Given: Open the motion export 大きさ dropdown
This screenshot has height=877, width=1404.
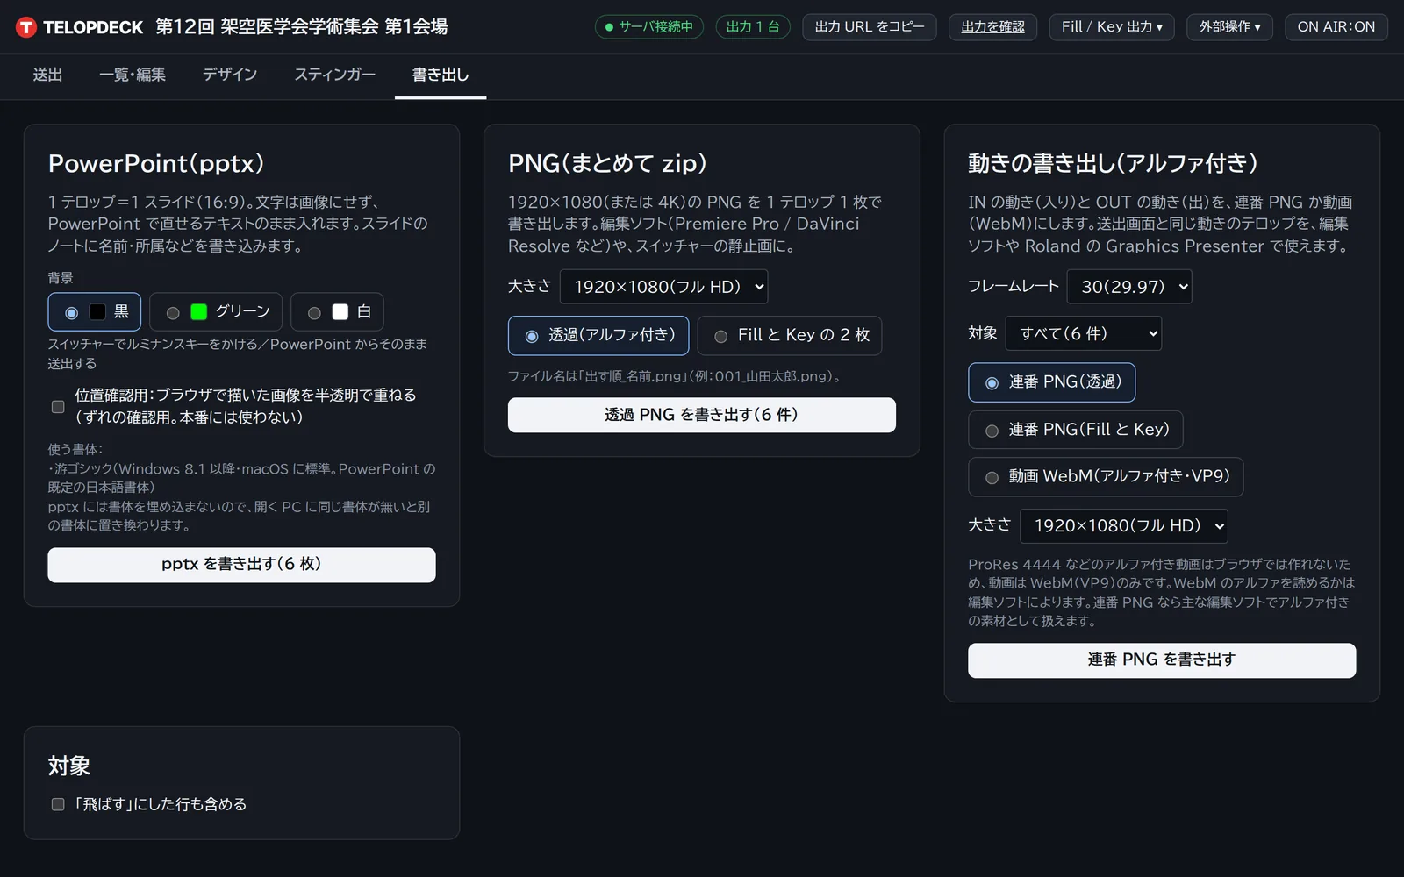Looking at the screenshot, I should [1124, 526].
